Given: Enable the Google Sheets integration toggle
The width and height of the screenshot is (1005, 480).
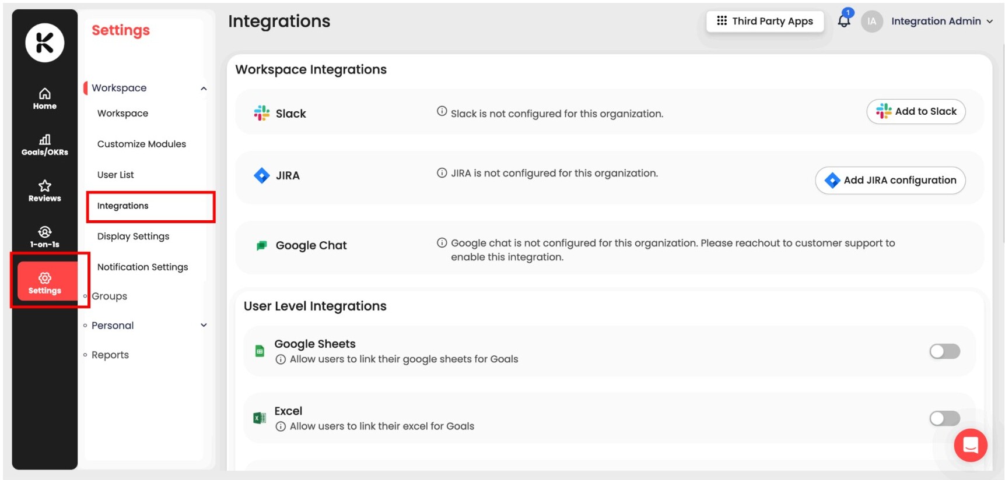Looking at the screenshot, I should click(944, 351).
